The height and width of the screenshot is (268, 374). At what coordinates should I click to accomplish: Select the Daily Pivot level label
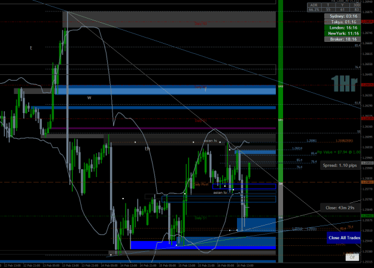(201, 184)
